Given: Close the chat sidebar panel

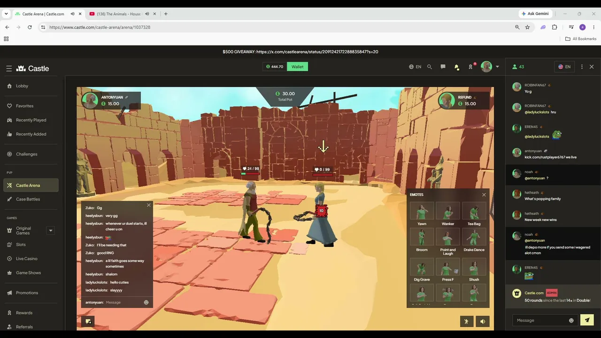Looking at the screenshot, I should (x=592, y=67).
